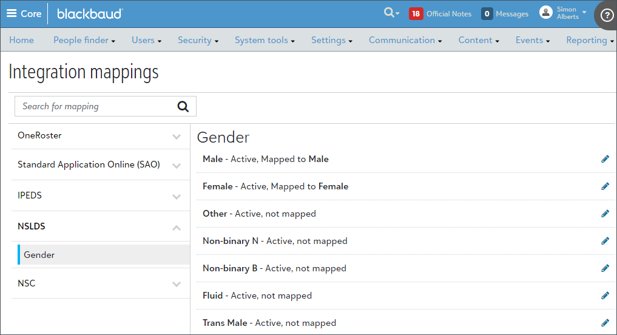
Task: Click the Messages link text
Action: point(512,14)
